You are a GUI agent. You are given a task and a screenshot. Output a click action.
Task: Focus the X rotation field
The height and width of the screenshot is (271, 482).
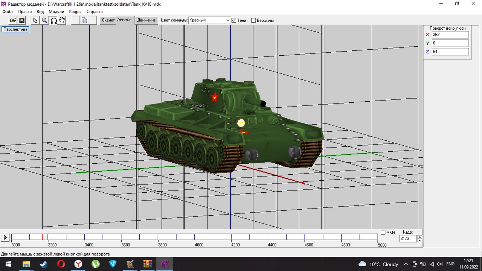(450, 35)
